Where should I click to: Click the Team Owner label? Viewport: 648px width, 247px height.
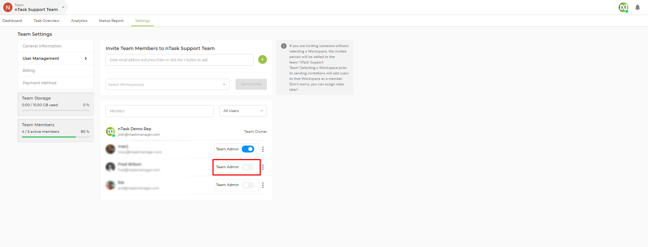[x=256, y=132]
